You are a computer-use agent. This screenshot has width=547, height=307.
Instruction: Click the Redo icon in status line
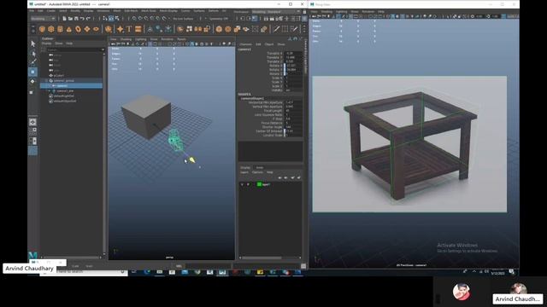click(88, 19)
